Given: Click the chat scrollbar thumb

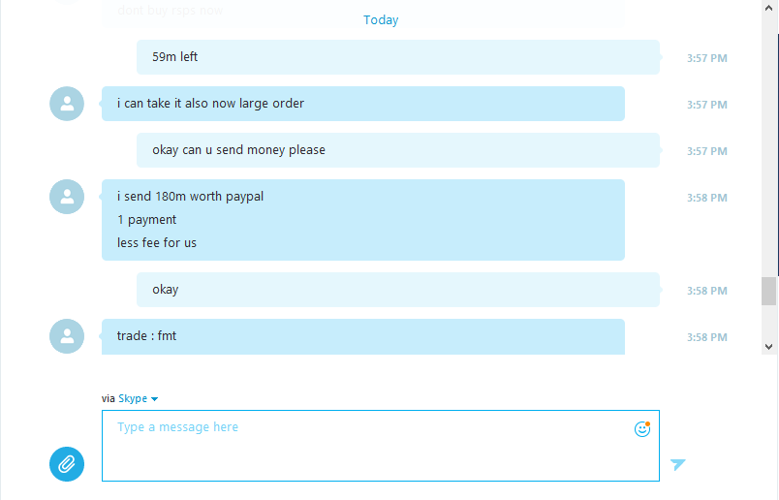Looking at the screenshot, I should 768,291.
